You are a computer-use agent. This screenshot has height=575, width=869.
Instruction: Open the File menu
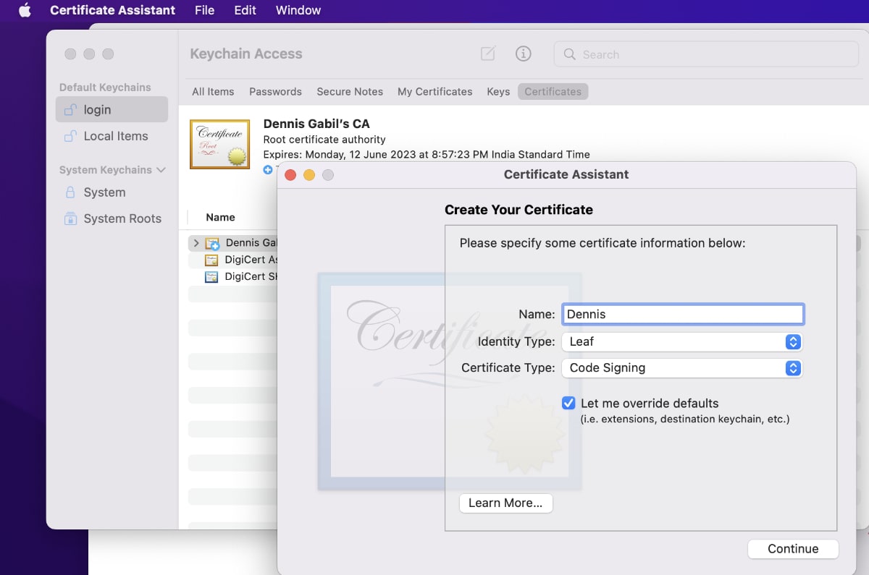[x=204, y=10]
